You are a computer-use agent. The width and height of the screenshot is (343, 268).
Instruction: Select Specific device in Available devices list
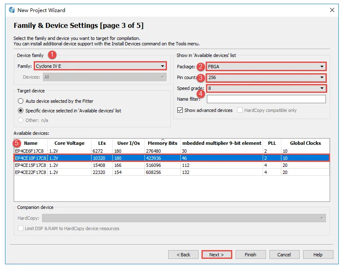pyautogui.click(x=20, y=111)
